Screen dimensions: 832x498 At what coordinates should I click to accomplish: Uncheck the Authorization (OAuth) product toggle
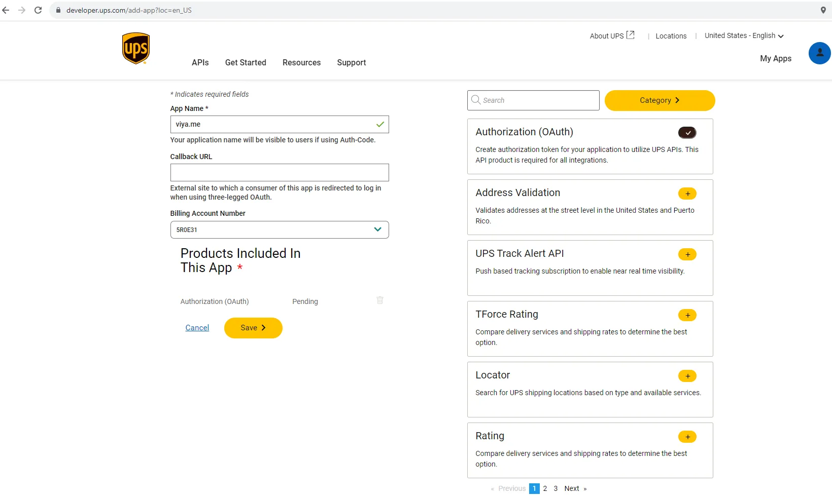[x=687, y=133]
